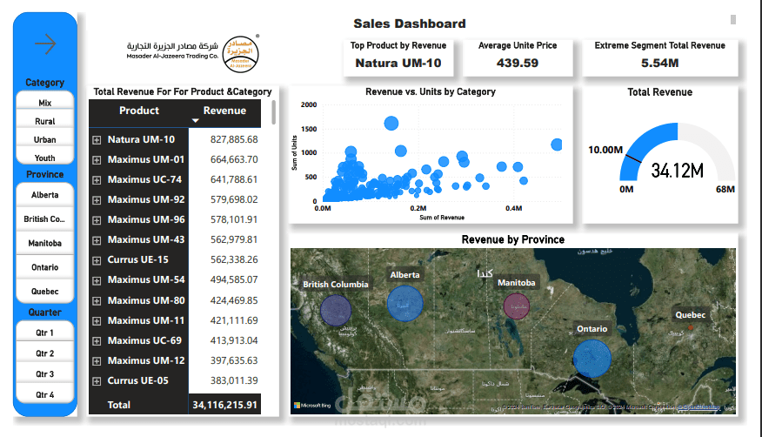
Task: Select Alberta province slicer
Action: tap(44, 195)
